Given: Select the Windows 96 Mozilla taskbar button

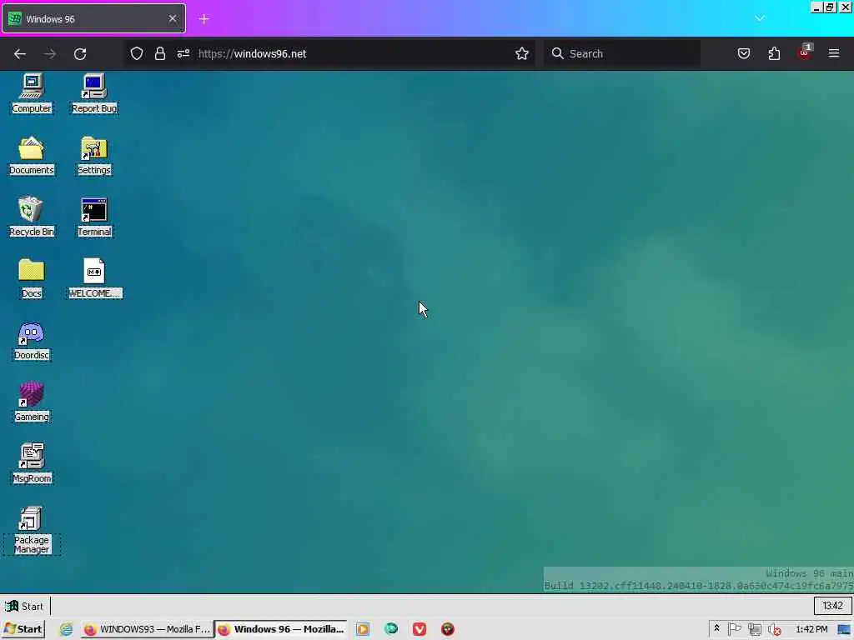Looking at the screenshot, I should pyautogui.click(x=281, y=629).
